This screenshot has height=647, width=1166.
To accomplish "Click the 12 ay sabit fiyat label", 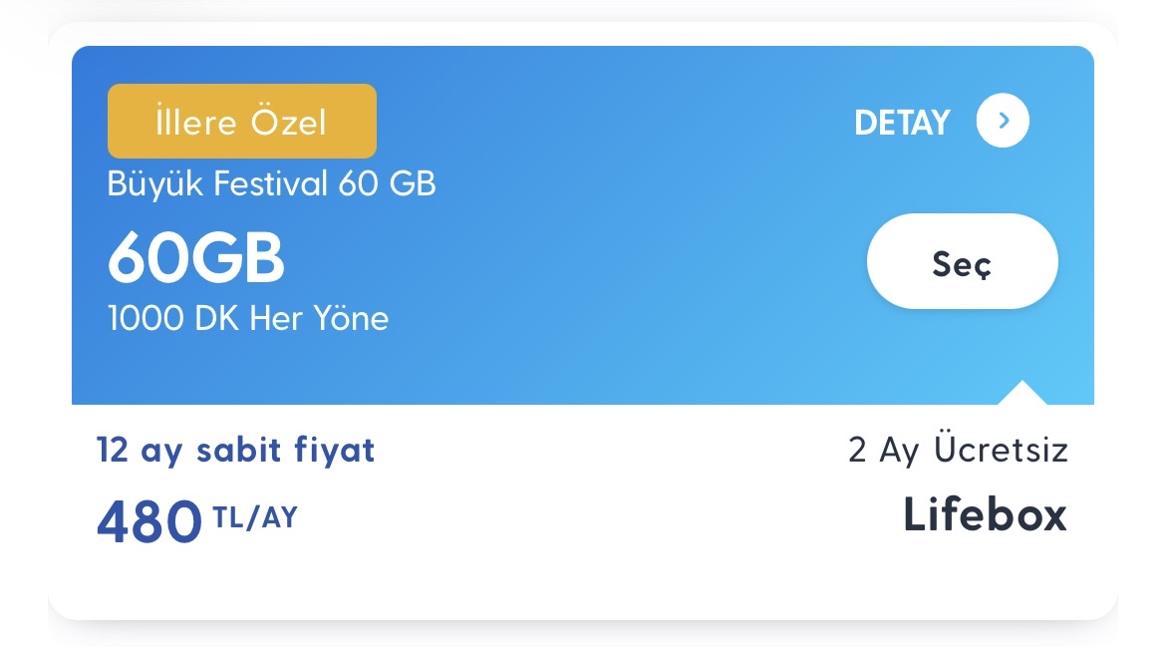I will [236, 451].
